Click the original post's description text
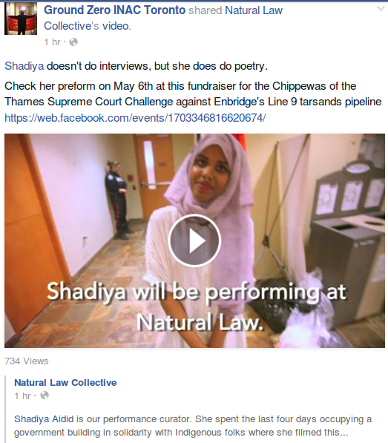The width and height of the screenshot is (388, 443). tap(193, 425)
